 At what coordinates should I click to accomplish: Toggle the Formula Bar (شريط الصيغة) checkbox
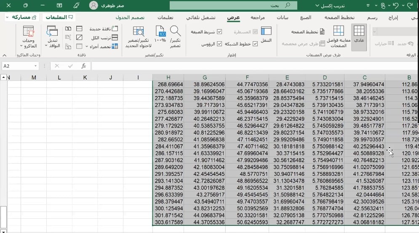[219, 32]
